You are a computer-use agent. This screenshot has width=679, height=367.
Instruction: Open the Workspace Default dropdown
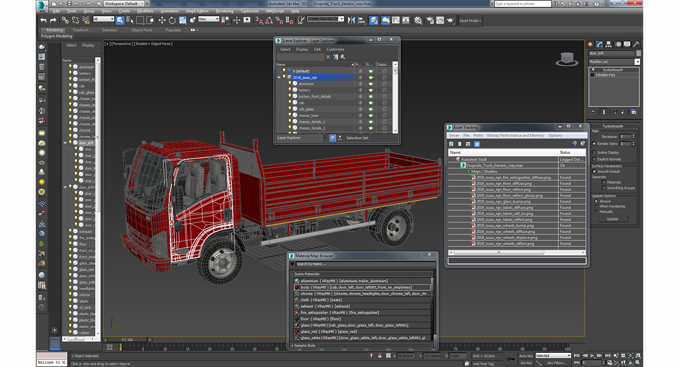[123, 4]
